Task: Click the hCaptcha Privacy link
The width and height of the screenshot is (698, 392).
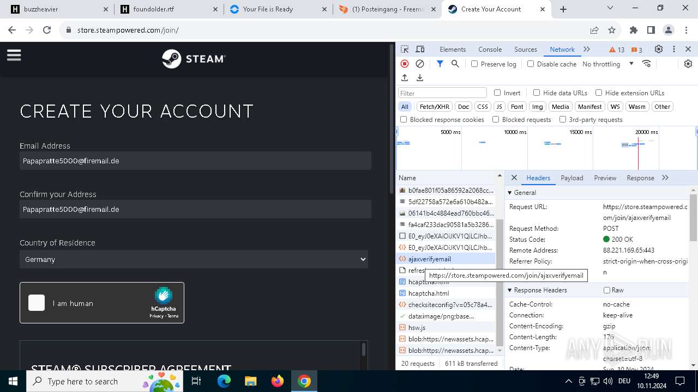Action: click(x=156, y=316)
